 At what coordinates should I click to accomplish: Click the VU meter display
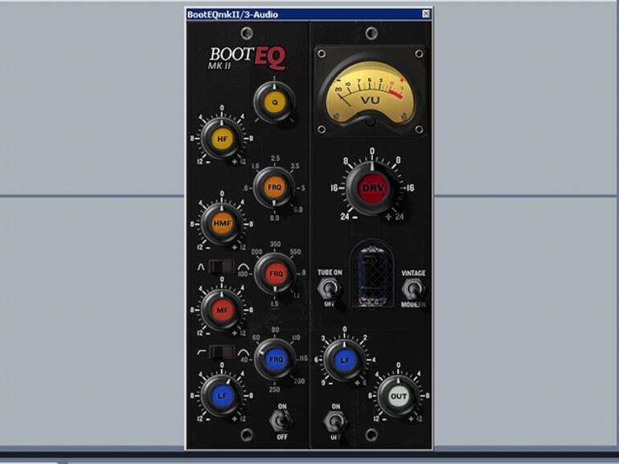coord(370,91)
